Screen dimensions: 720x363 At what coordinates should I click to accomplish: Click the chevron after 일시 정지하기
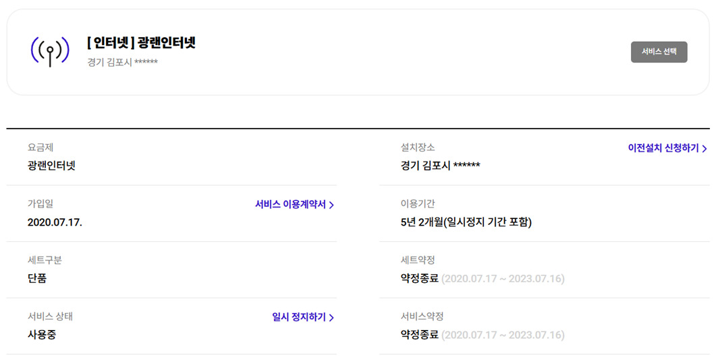331,318
